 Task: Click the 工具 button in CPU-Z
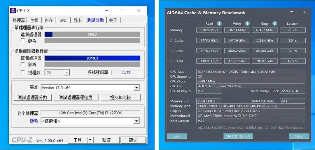click(x=78, y=140)
